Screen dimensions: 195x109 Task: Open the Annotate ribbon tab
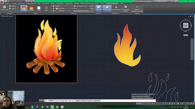pos(21,4)
